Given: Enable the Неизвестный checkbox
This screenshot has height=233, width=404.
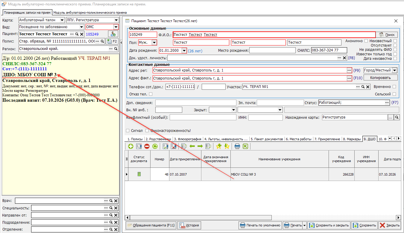Looking at the screenshot, I should tap(395, 41).
